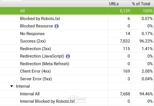This screenshot has width=154, height=106.
Task: Select the Client Error (4xx) row
Action: tap(77, 71)
